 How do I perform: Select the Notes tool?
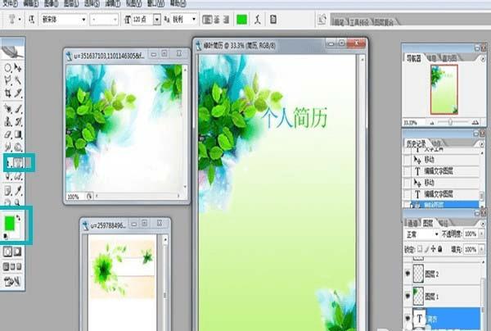pyautogui.click(x=8, y=190)
